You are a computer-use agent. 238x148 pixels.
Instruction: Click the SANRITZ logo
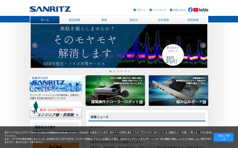(x=50, y=9)
